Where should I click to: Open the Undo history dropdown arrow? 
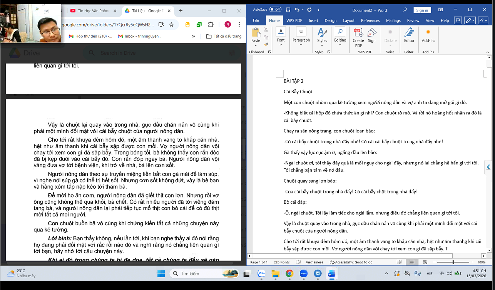point(303,10)
